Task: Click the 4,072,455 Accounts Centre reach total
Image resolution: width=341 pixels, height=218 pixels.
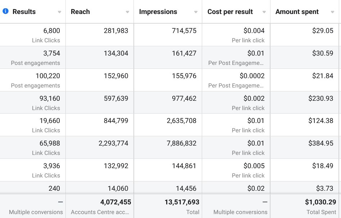Action: pyautogui.click(x=115, y=203)
